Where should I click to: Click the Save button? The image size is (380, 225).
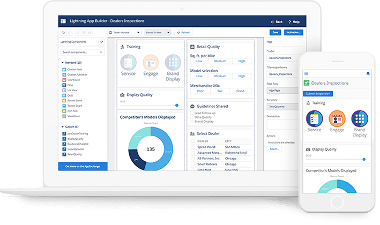[x=275, y=33]
